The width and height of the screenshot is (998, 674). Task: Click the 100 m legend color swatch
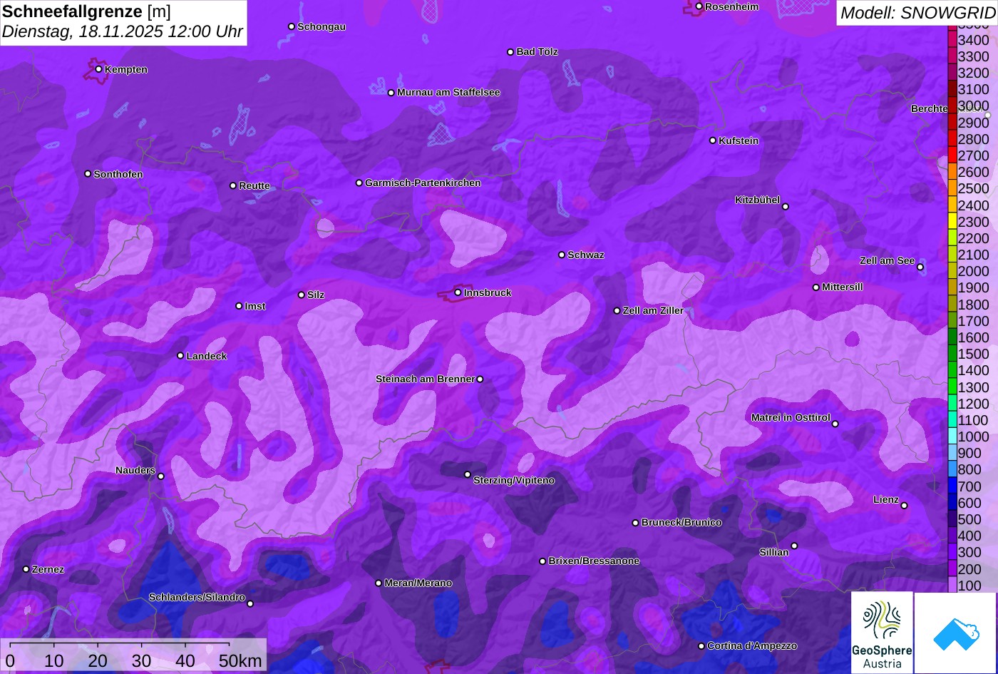(952, 585)
